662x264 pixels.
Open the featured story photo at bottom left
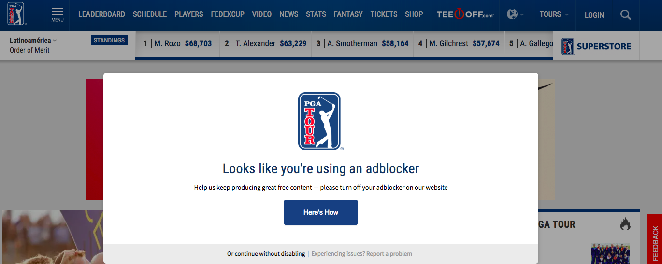(52, 237)
